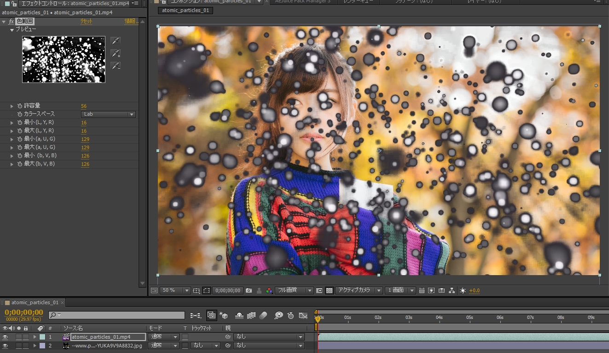Toggle the live update timeline button
609x353 pixels.
click(211, 315)
